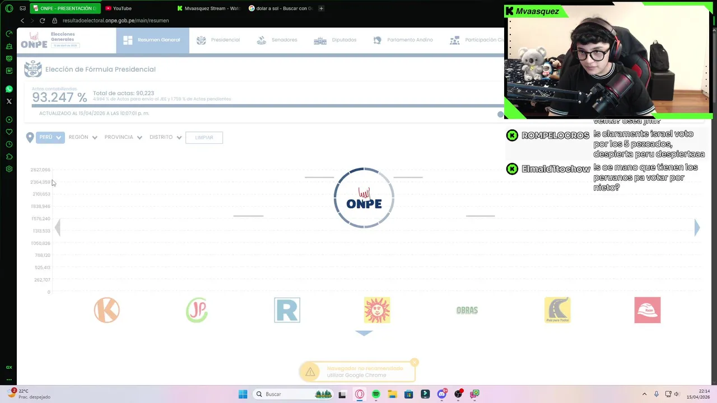Expand the triangle below sun party logo
Image resolution: width=717 pixels, height=403 pixels.
pos(364,333)
